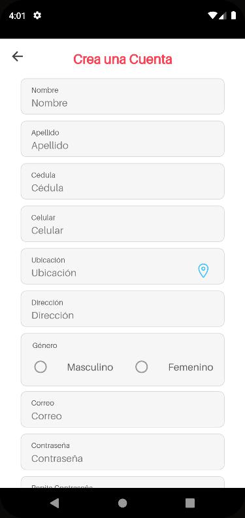This screenshot has height=518, width=245.
Task: Tap the Crea una Cuenta title
Action: pos(123,60)
